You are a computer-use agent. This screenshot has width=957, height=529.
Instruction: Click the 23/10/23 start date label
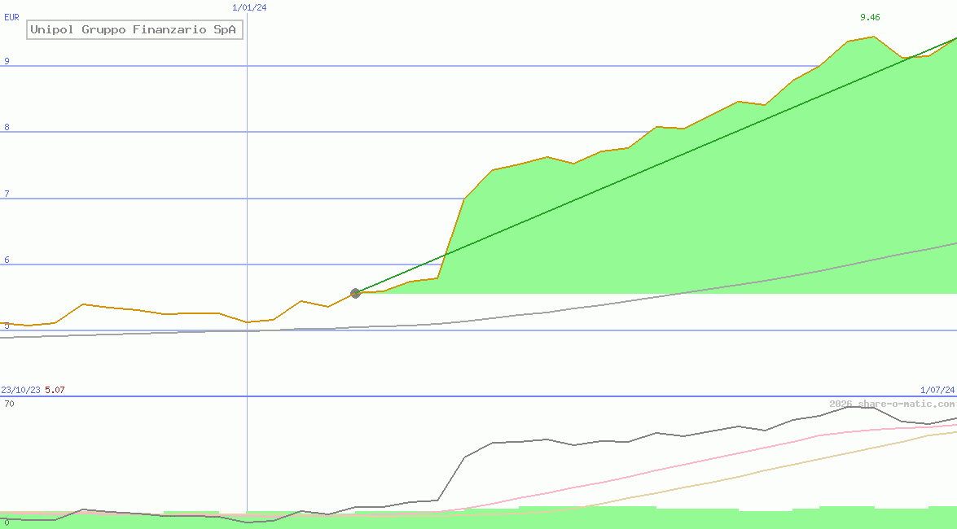20,390
